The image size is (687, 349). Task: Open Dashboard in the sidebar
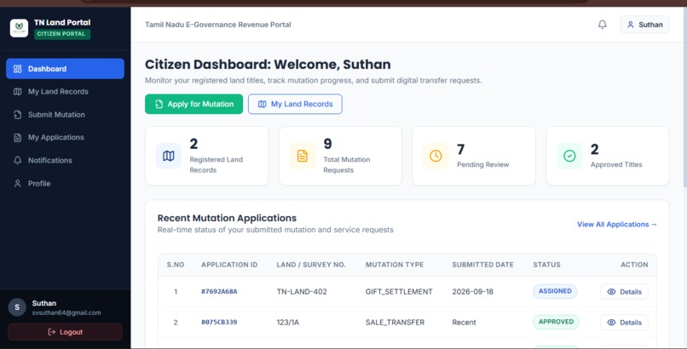65,69
